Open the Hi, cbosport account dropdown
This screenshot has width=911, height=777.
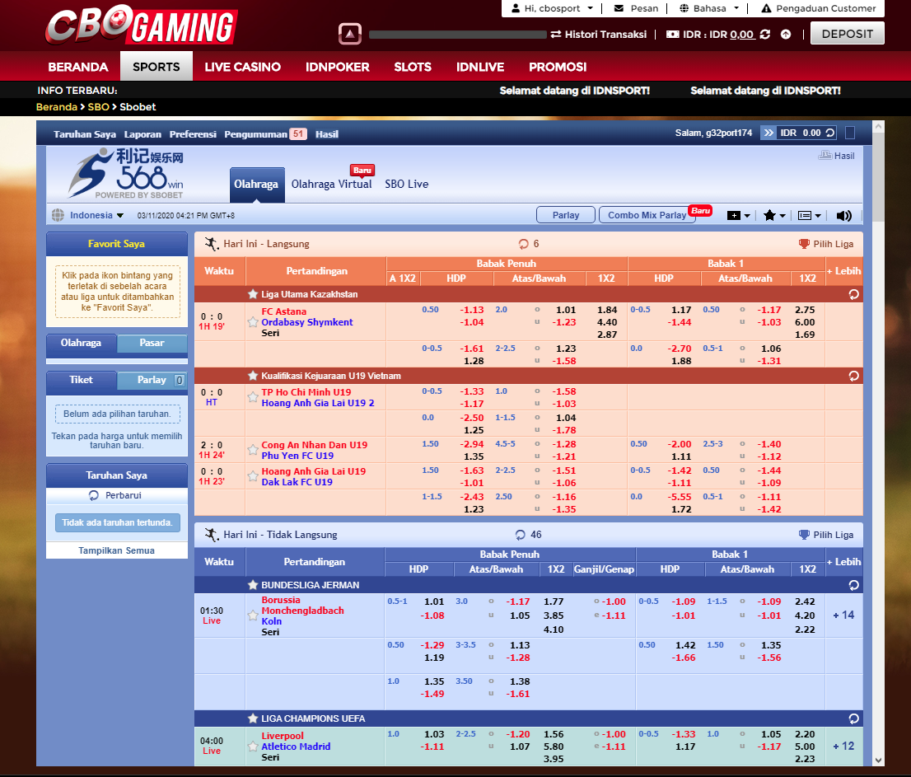point(553,8)
